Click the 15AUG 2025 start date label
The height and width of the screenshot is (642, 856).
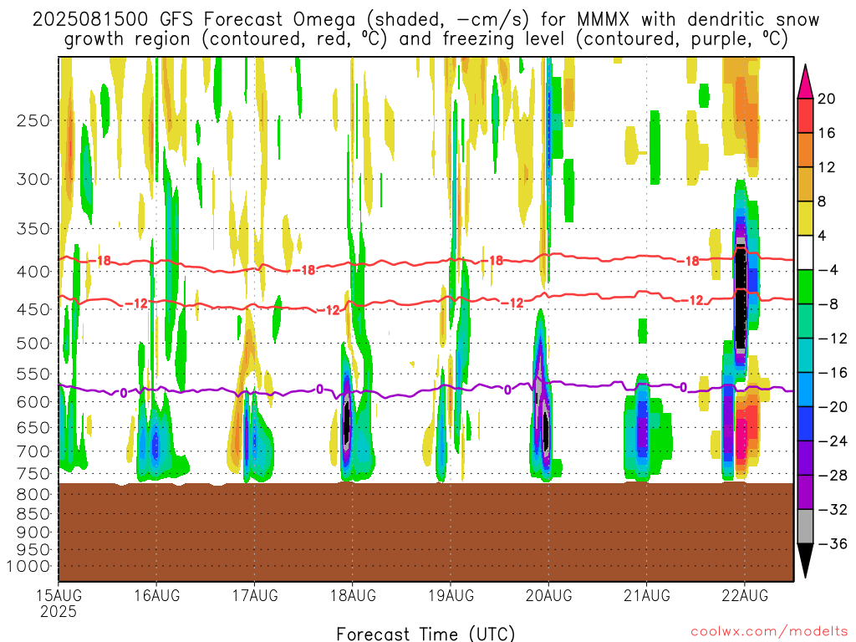[x=59, y=603]
